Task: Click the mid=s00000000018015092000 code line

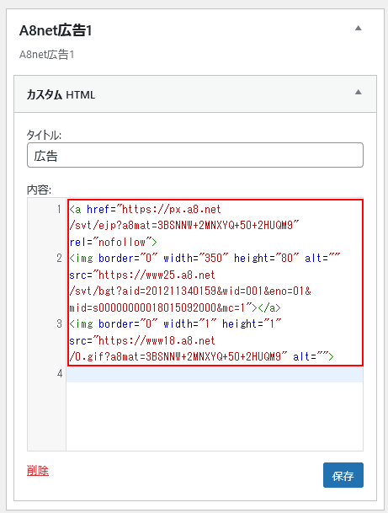Action: pyautogui.click(x=175, y=307)
